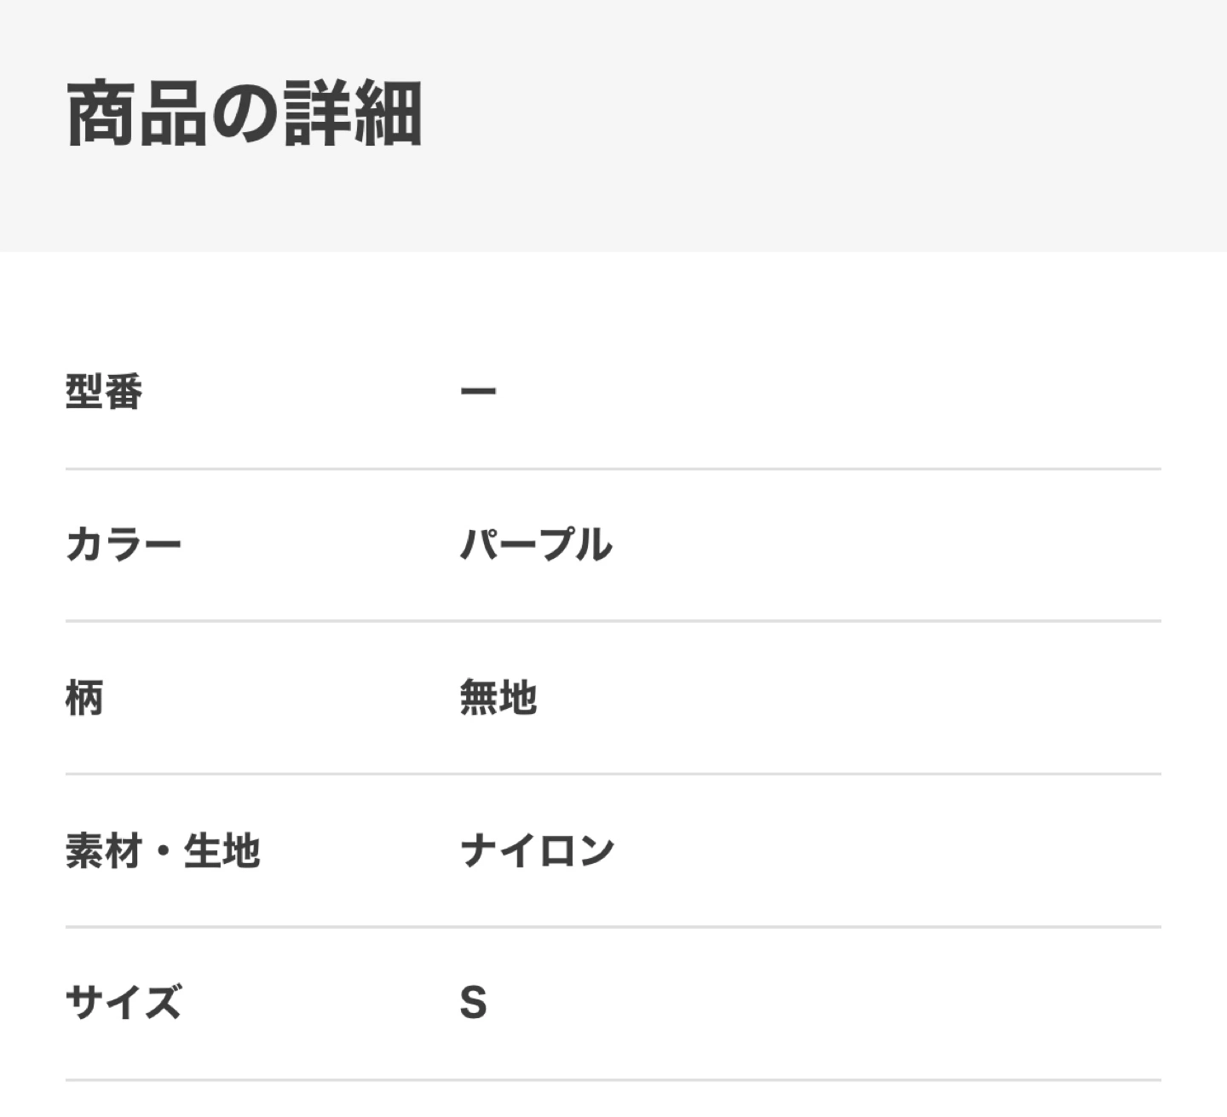The width and height of the screenshot is (1227, 1117).
Task: Click the divider line below the カラー row
Action: [x=613, y=621]
